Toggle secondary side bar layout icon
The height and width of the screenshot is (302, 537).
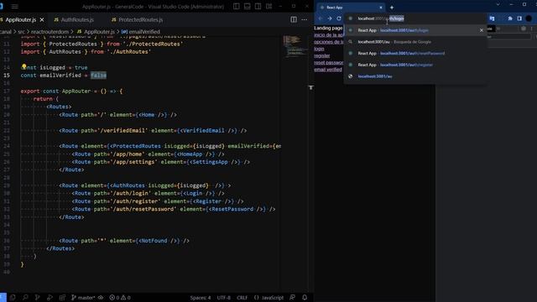[258, 7]
